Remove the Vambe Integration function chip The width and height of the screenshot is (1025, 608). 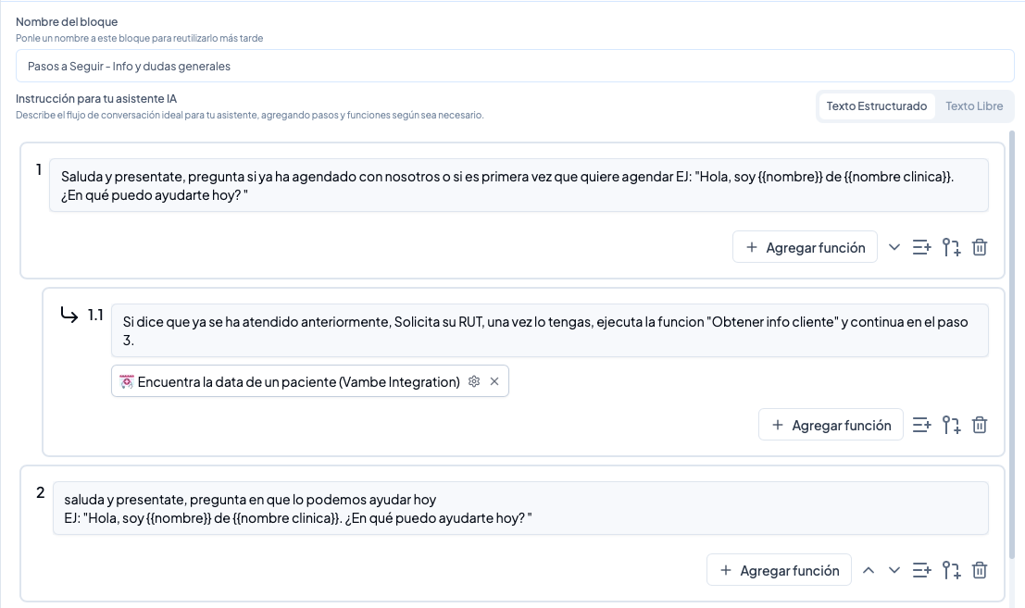(x=494, y=381)
